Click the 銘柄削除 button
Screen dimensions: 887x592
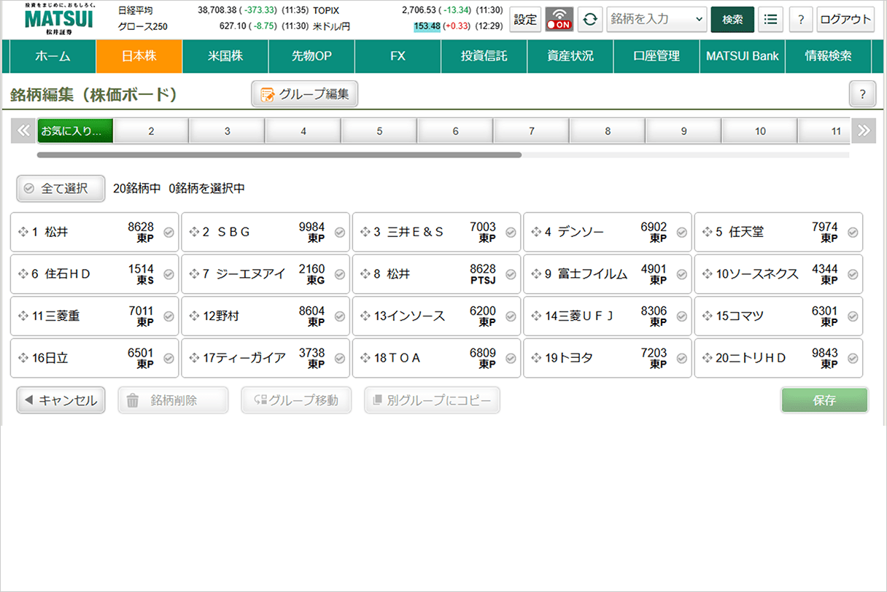(173, 400)
